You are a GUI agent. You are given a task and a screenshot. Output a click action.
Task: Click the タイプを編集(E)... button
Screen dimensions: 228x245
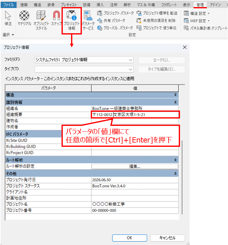[162, 69]
